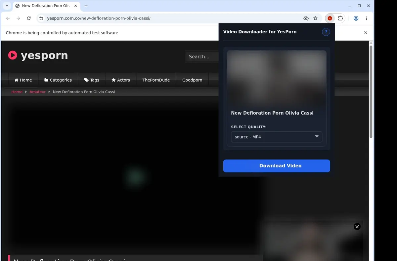Click the Download Video button

click(277, 166)
